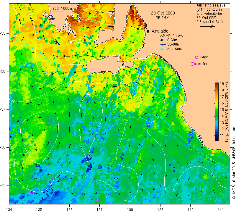Click the Argo float marker near 136.9E, 39.4S

coord(97,200)
